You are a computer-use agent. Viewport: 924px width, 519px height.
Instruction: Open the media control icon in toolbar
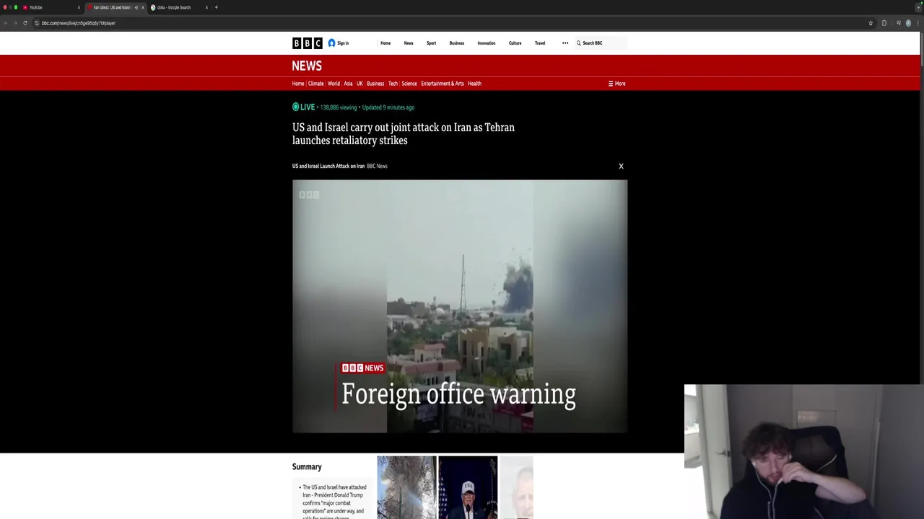(899, 23)
